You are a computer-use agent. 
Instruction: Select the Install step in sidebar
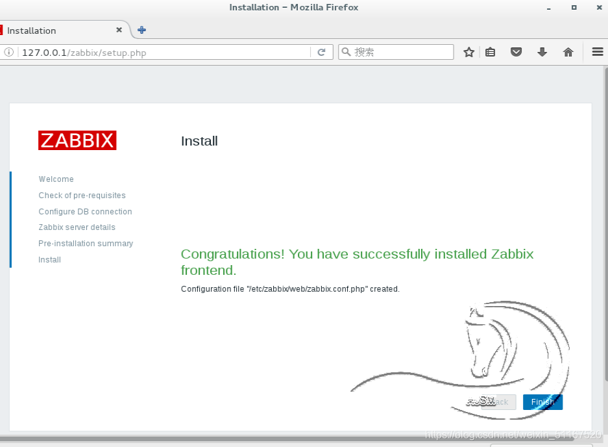(49, 260)
